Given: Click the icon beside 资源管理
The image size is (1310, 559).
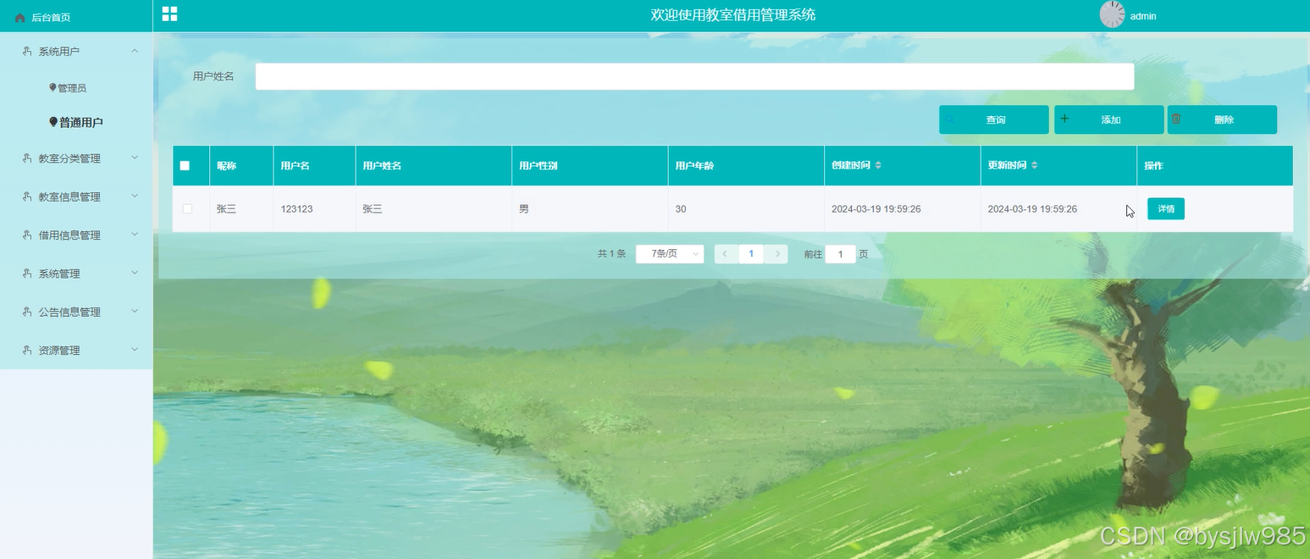Looking at the screenshot, I should pos(27,350).
